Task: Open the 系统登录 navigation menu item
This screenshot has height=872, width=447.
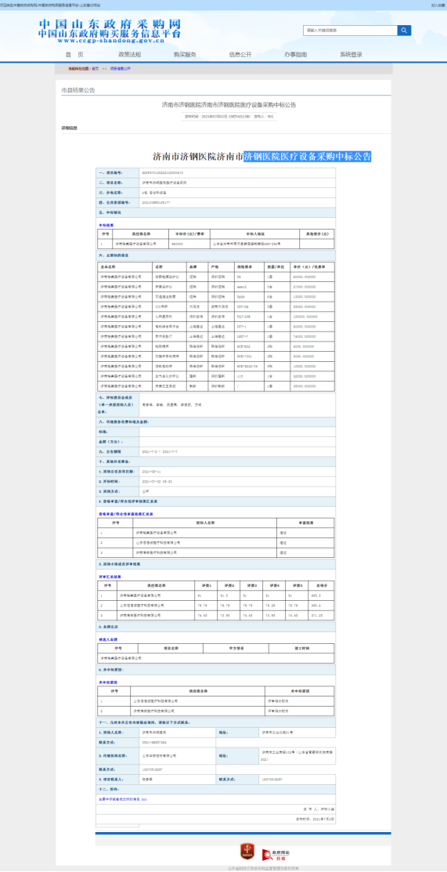Action: point(351,55)
